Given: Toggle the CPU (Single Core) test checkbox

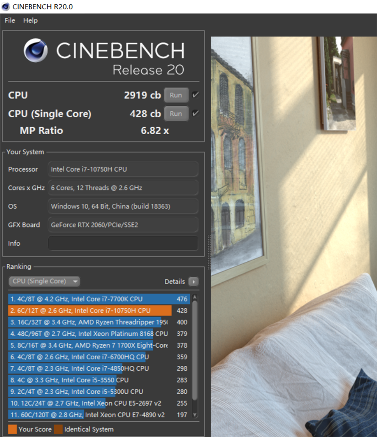Looking at the screenshot, I should pos(195,113).
